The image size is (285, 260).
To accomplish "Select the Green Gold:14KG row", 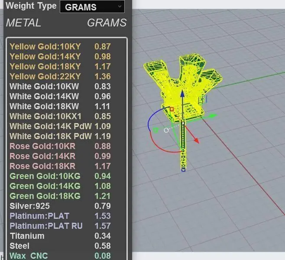I will (60, 186).
